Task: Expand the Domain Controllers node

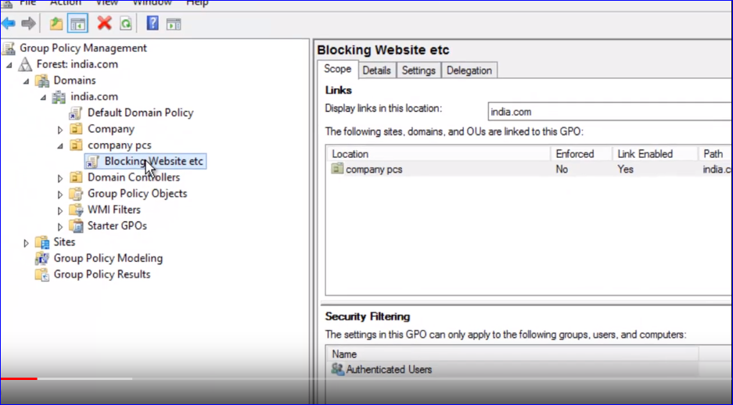Action: point(59,178)
